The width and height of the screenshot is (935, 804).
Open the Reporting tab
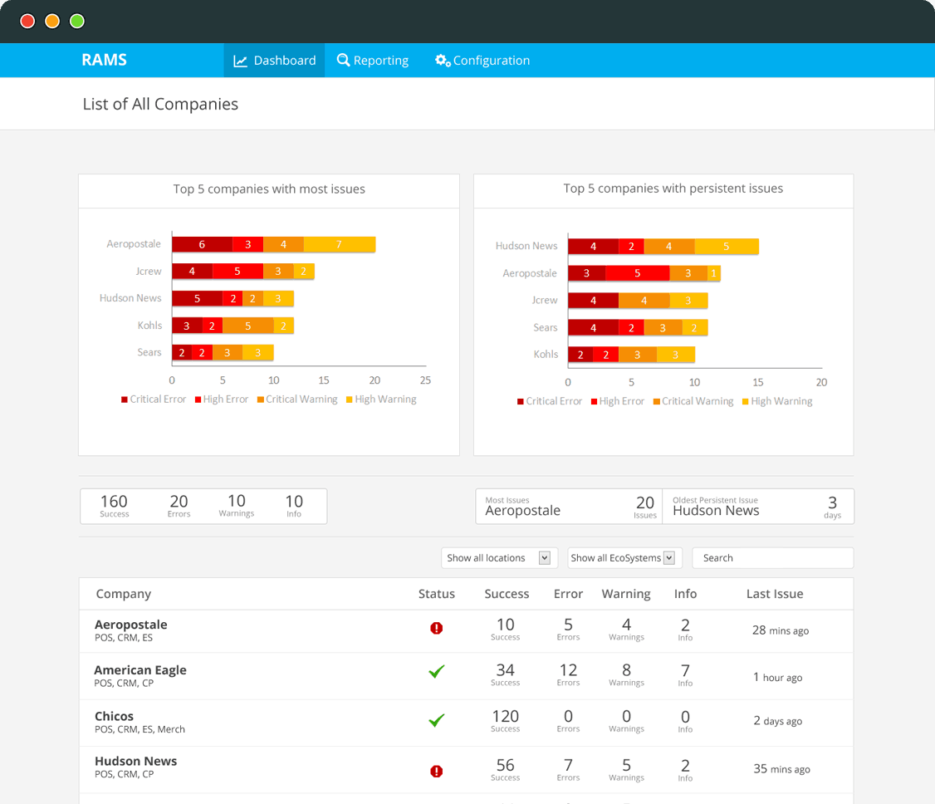373,61
